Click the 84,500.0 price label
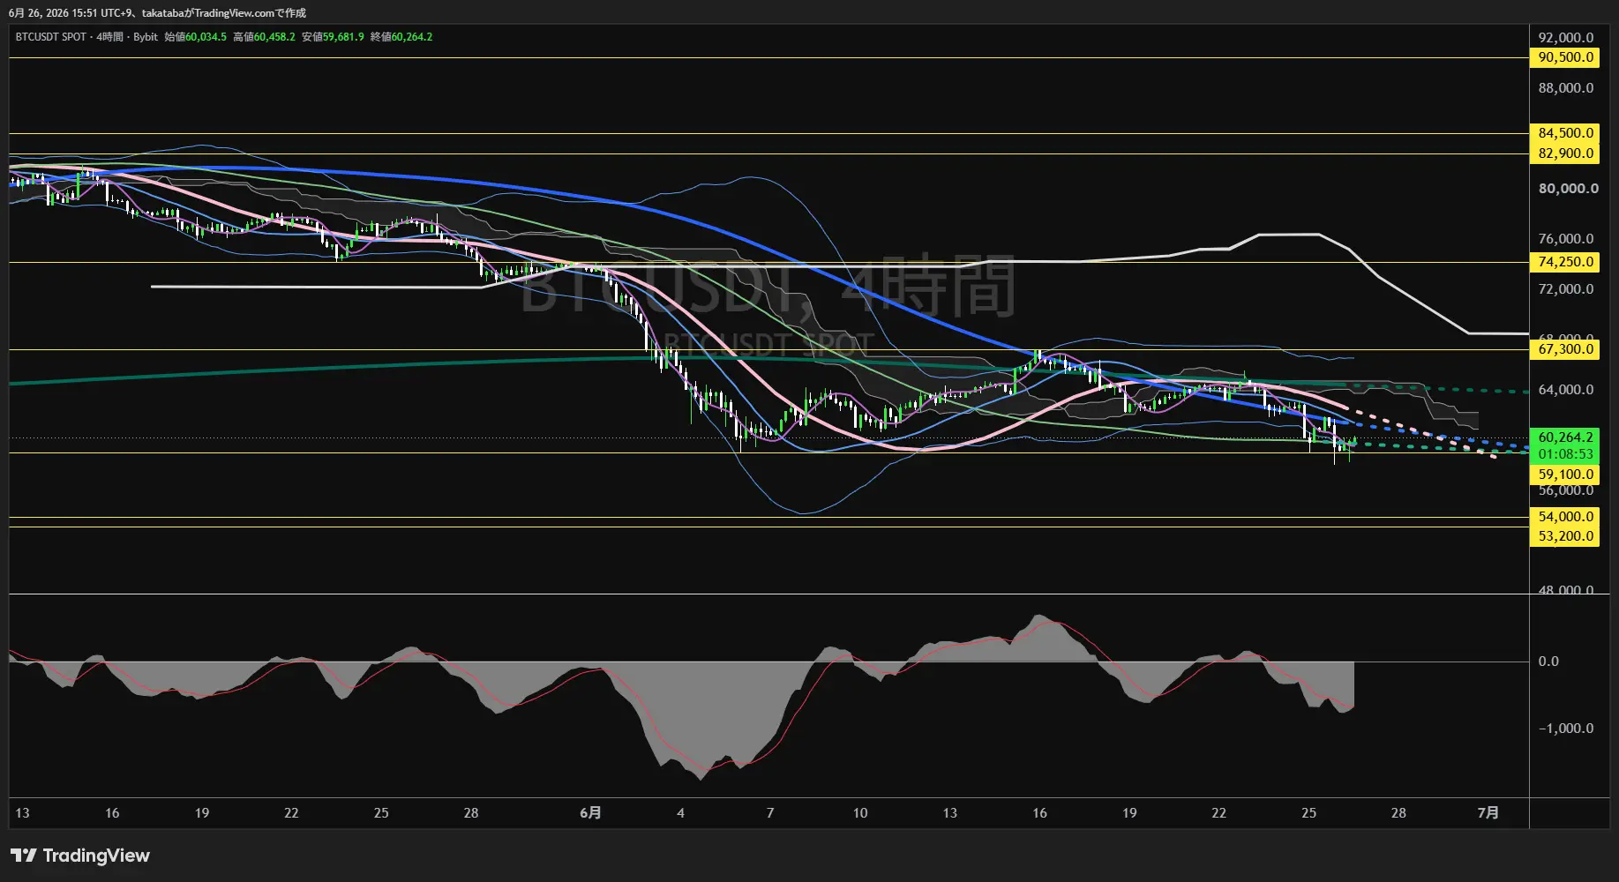 (1564, 133)
